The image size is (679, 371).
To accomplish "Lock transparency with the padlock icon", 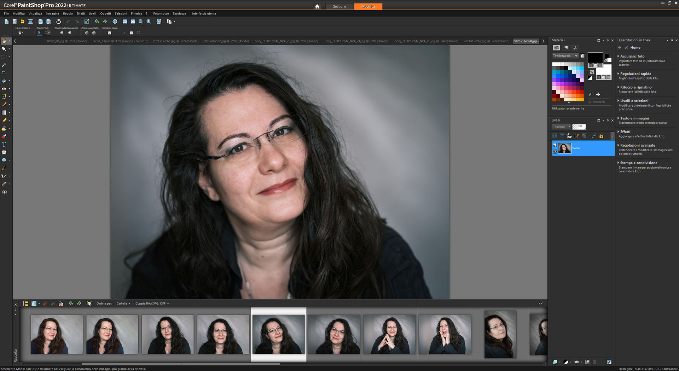I will click(x=601, y=136).
